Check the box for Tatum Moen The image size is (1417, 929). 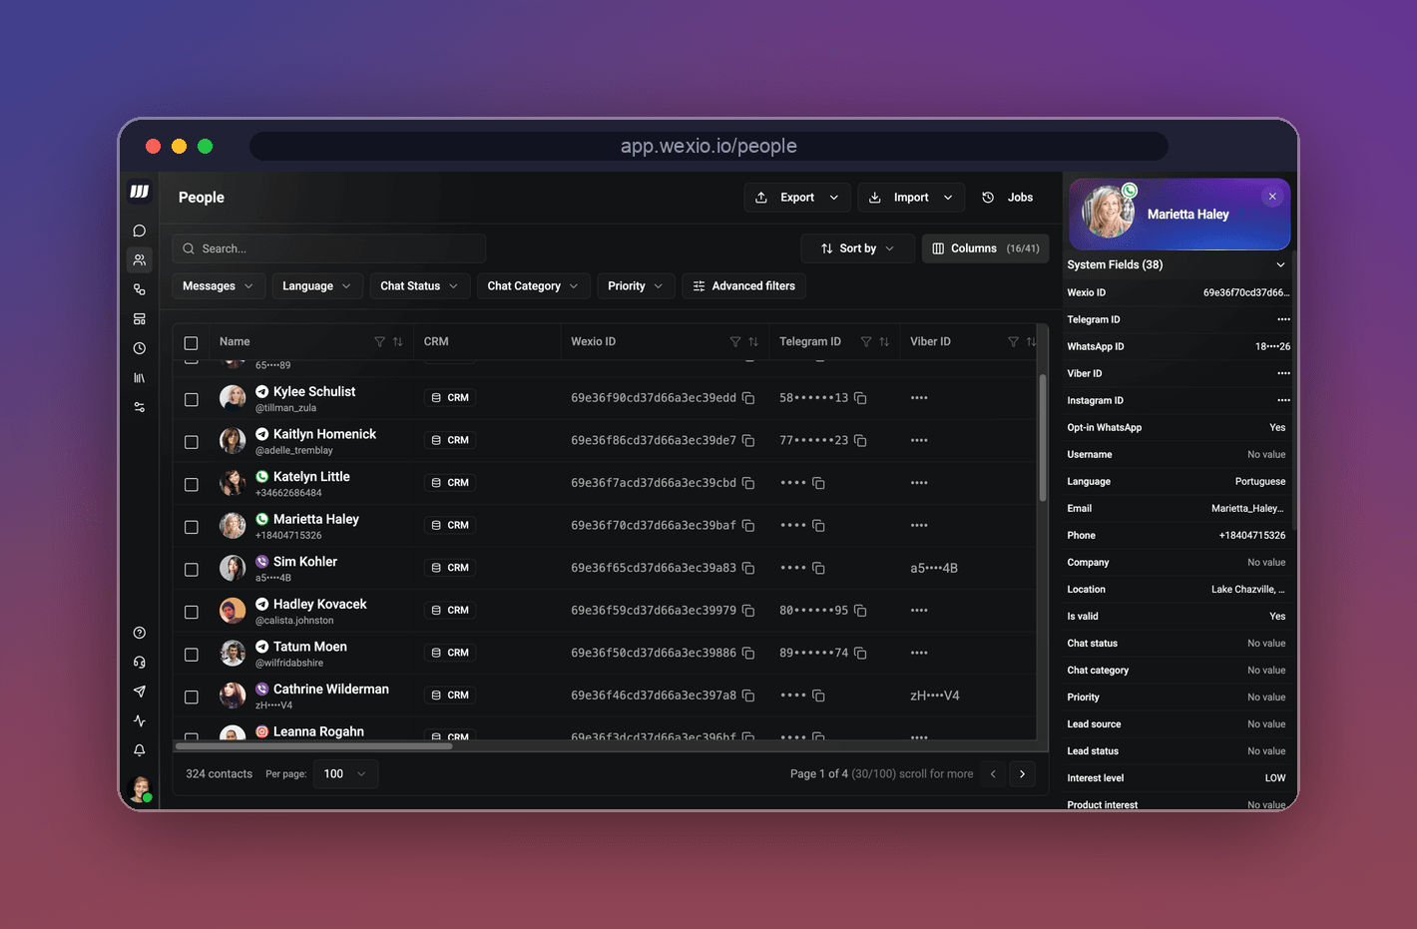pyautogui.click(x=192, y=655)
